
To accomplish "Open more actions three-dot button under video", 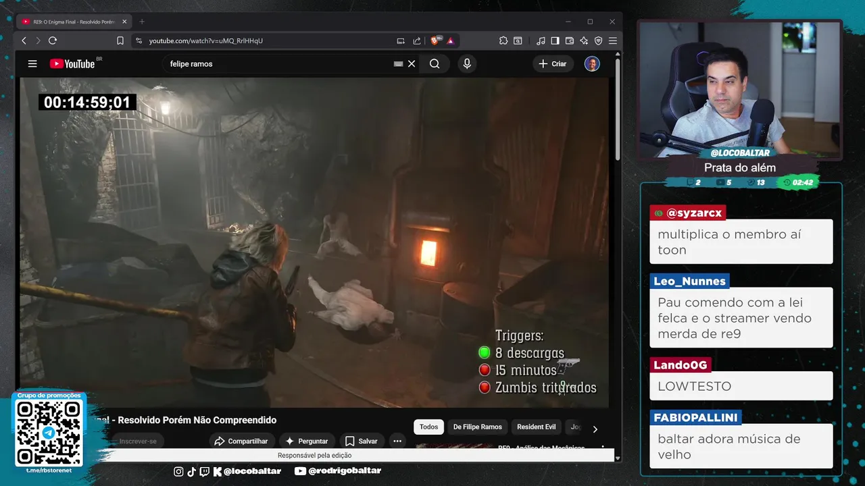I will point(397,441).
